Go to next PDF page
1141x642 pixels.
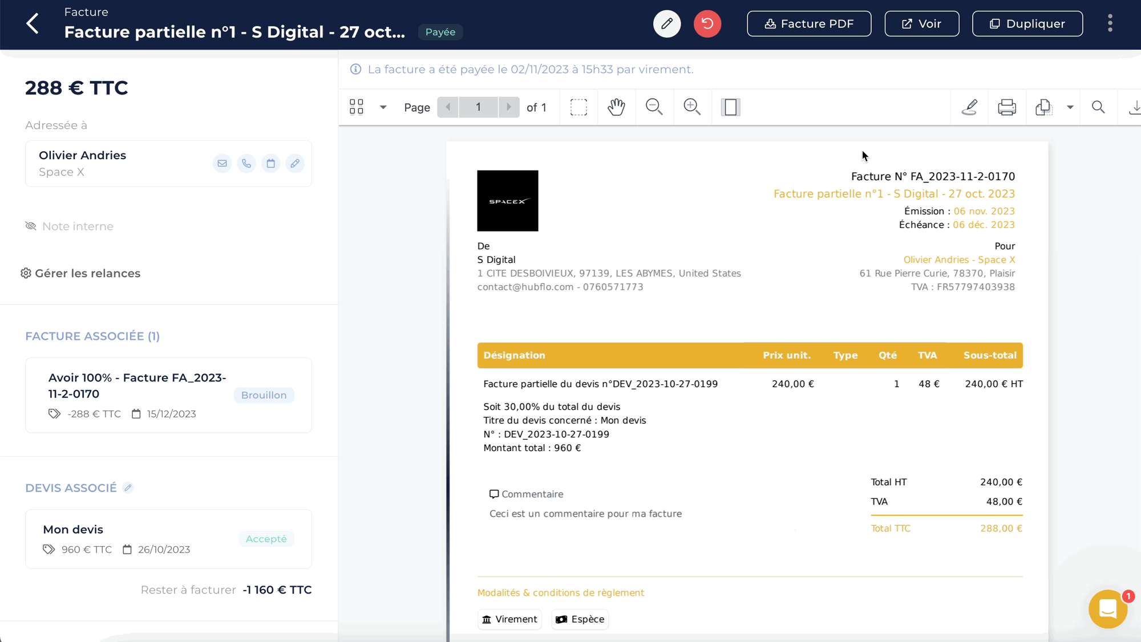[509, 107]
